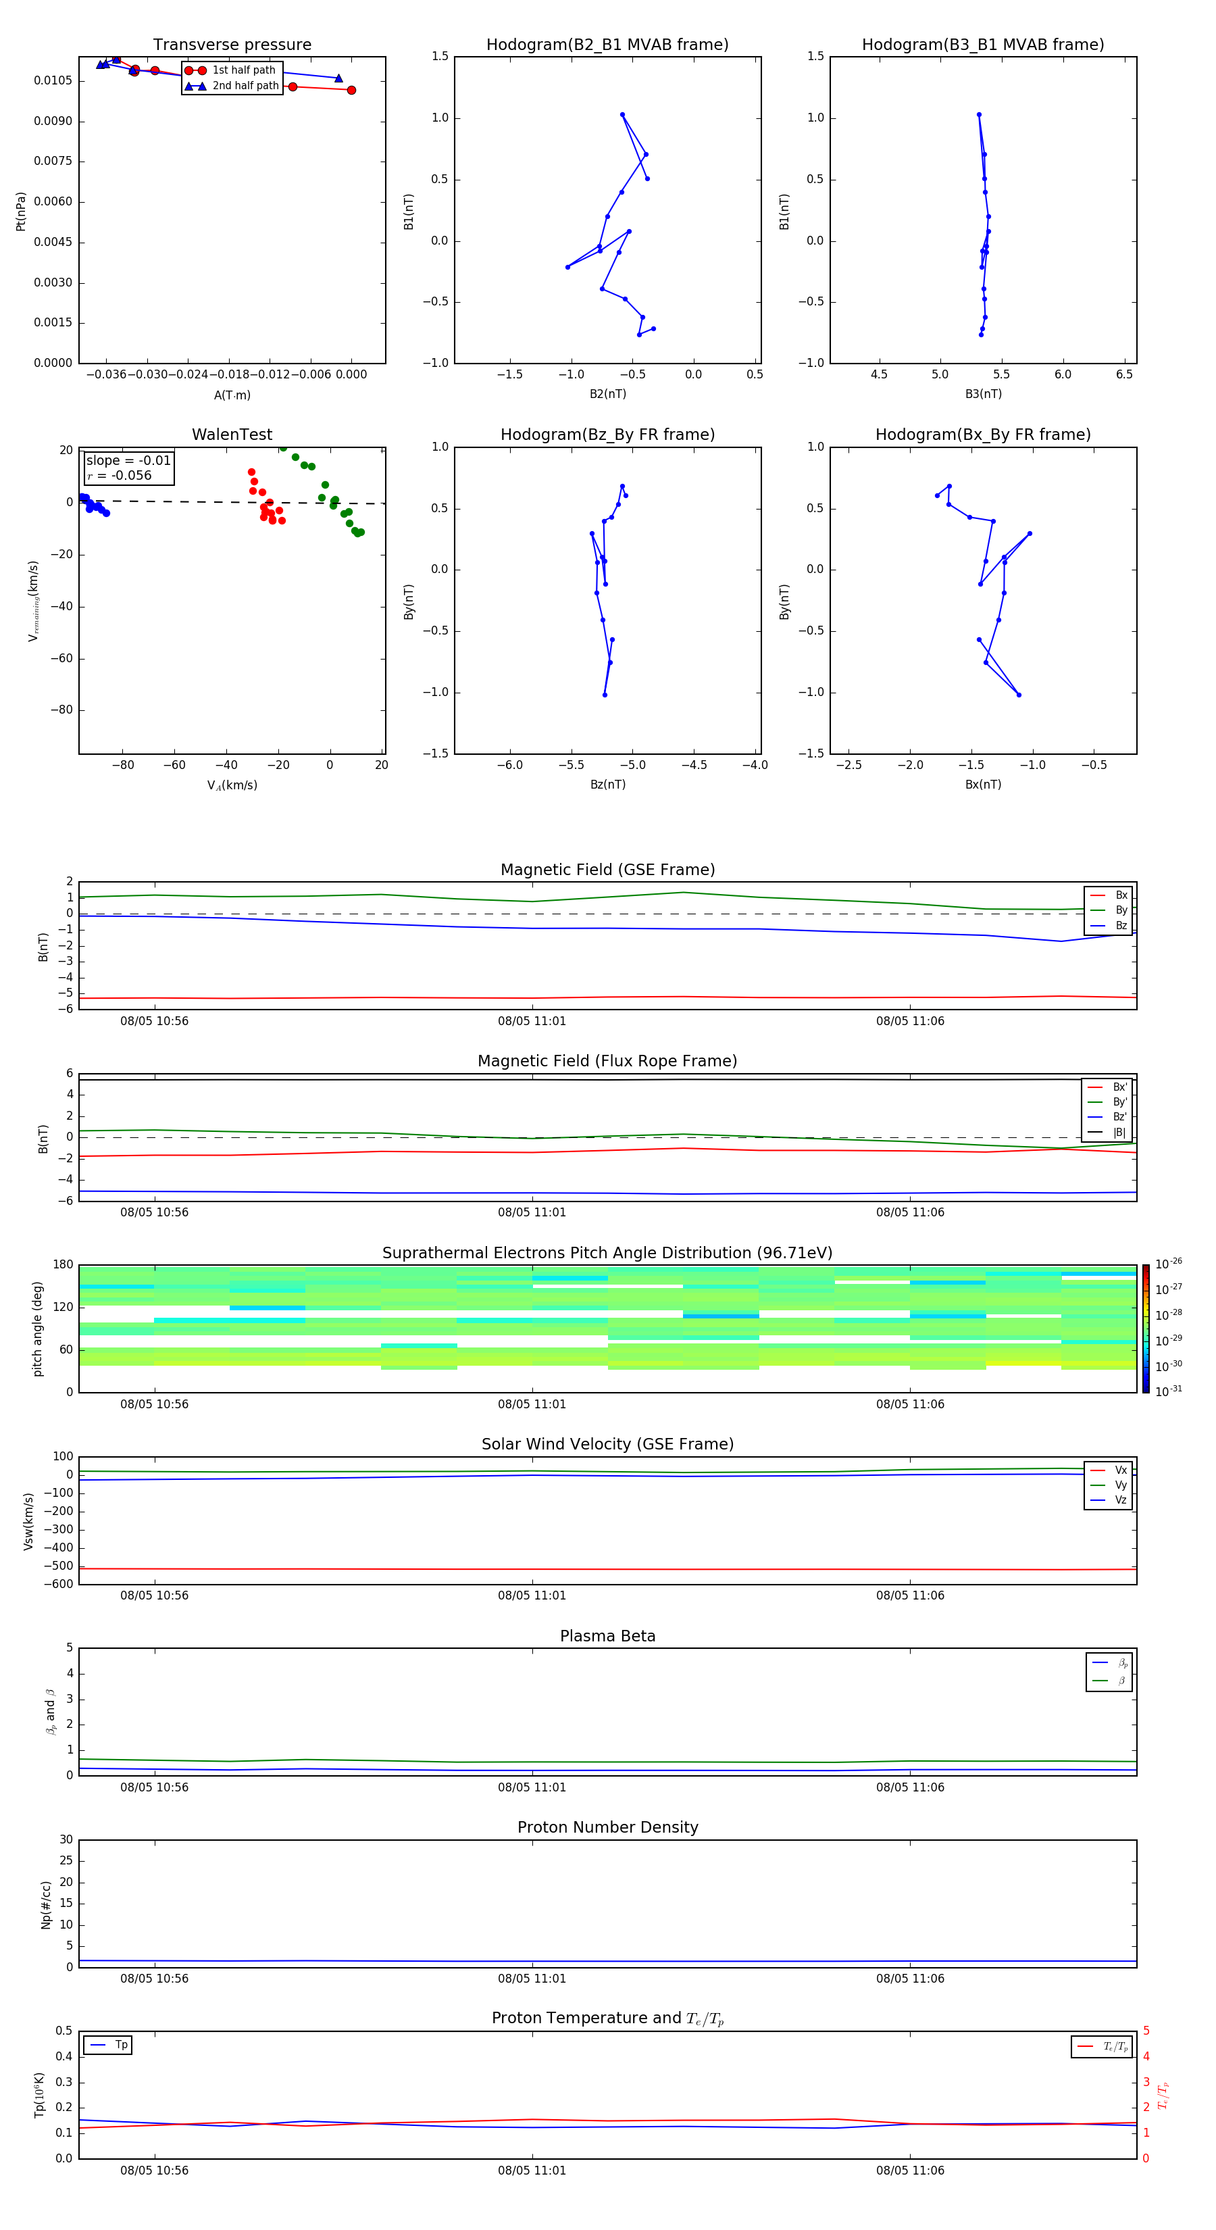Click the topmost point of B2_B1 hodogram
This screenshot has width=1216, height=2230.
pos(622,114)
